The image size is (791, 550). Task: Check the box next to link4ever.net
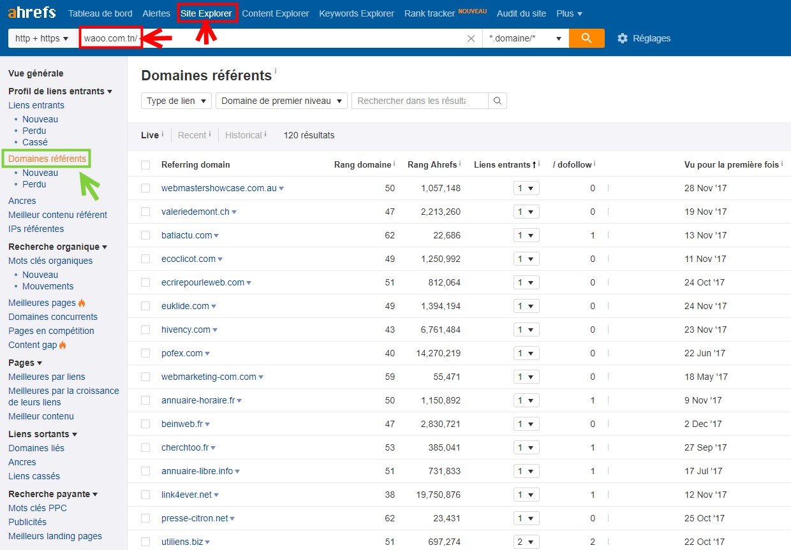click(x=145, y=495)
